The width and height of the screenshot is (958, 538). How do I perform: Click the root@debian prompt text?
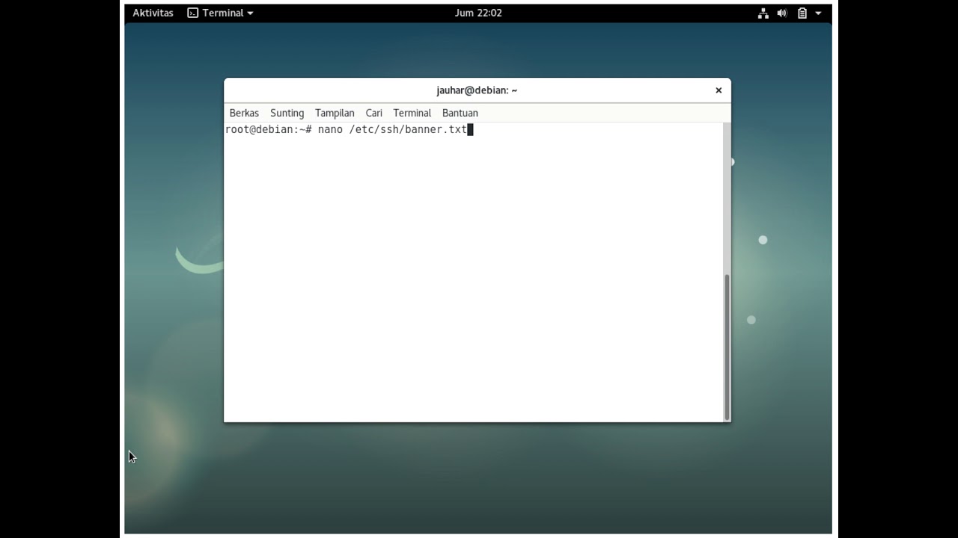pyautogui.click(x=268, y=130)
